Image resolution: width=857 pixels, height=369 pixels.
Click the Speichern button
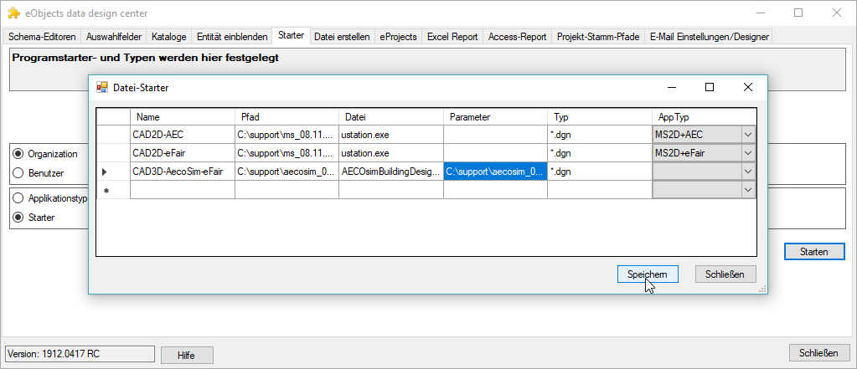(x=648, y=274)
